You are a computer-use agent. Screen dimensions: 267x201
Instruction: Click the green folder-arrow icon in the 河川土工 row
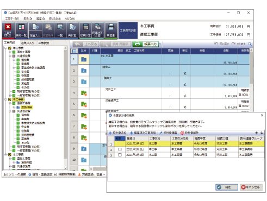tap(84, 93)
